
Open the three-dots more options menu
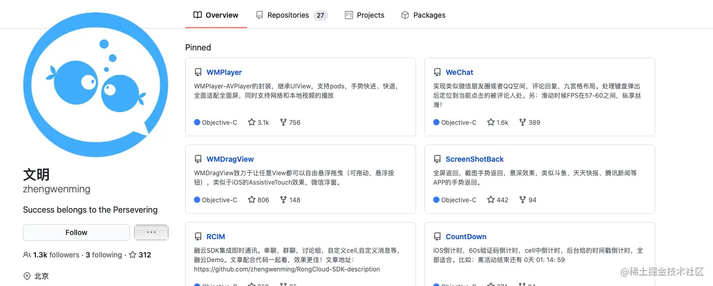coord(151,232)
